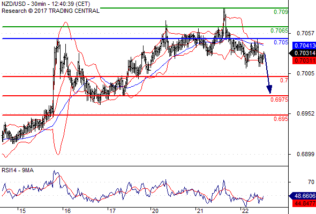Click the RSI 70 level axis label
316x214 pixels.
(x=311, y=182)
